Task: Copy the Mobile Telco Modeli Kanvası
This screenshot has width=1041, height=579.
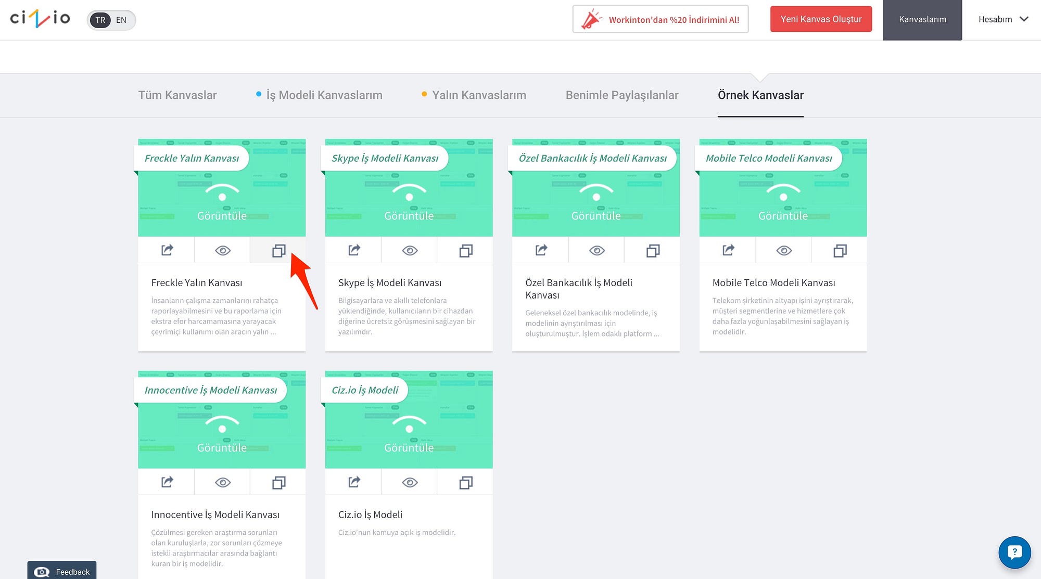Action: coord(840,250)
